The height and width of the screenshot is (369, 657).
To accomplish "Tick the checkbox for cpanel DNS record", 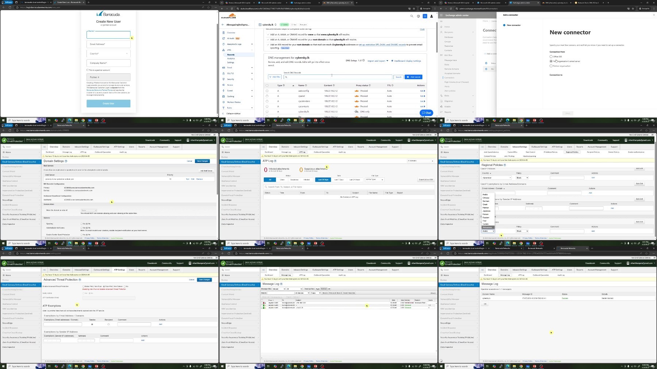I will 267,96.
